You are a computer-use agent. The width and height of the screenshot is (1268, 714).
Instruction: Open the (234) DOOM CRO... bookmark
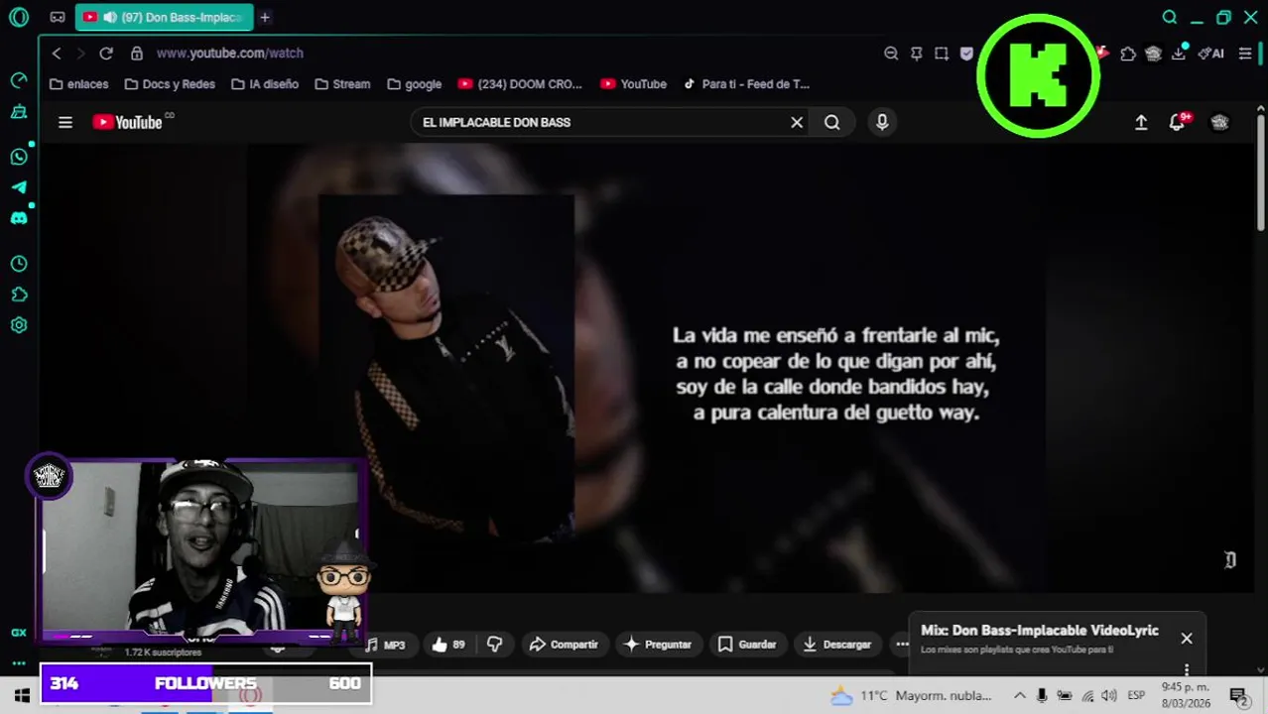pos(520,84)
